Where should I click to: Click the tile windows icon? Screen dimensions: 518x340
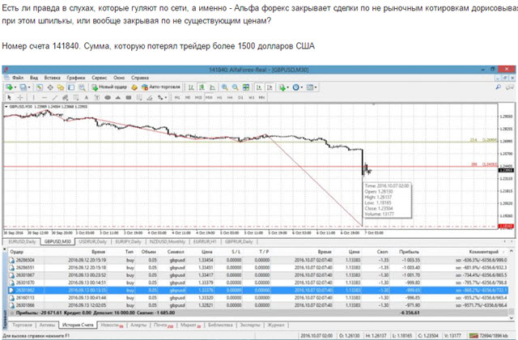click(x=246, y=87)
